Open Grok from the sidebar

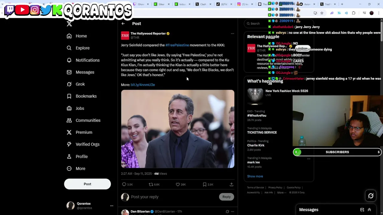tap(76, 84)
